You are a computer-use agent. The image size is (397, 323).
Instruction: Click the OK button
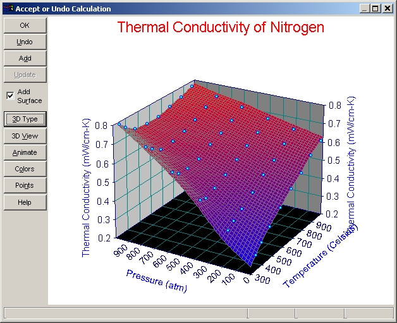click(25, 25)
